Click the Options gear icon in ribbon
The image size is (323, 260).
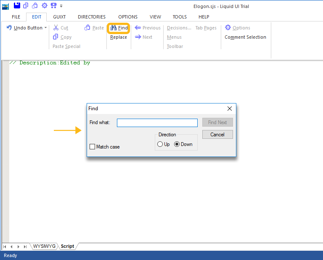point(228,28)
